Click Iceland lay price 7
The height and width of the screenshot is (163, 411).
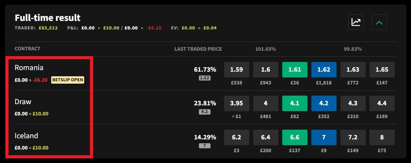324,137
